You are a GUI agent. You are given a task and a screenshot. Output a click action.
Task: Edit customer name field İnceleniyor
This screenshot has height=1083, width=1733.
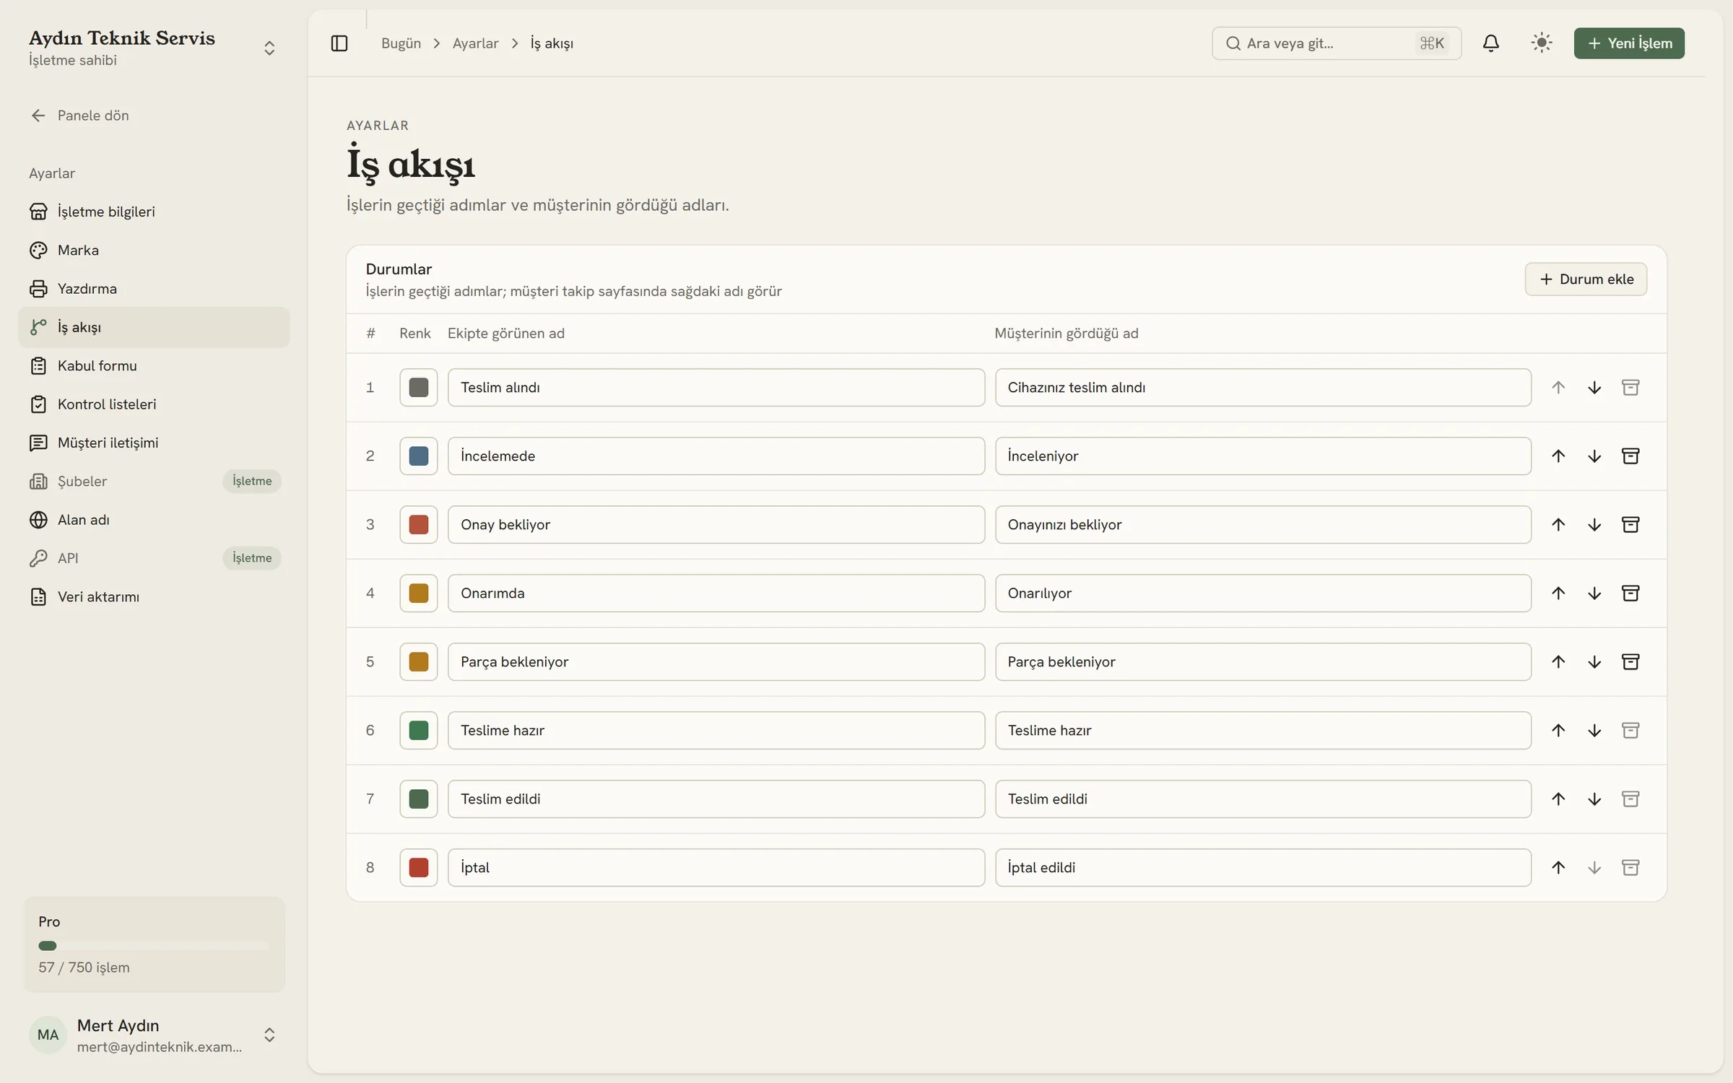(x=1262, y=456)
